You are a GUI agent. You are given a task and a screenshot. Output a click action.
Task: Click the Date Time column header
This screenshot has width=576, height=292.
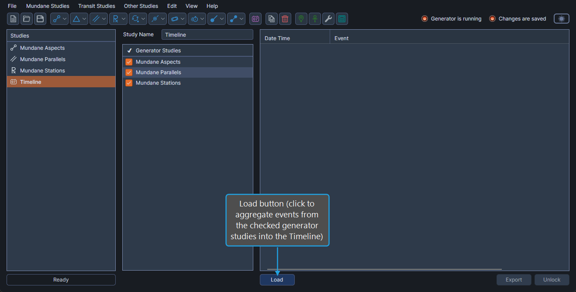point(295,38)
